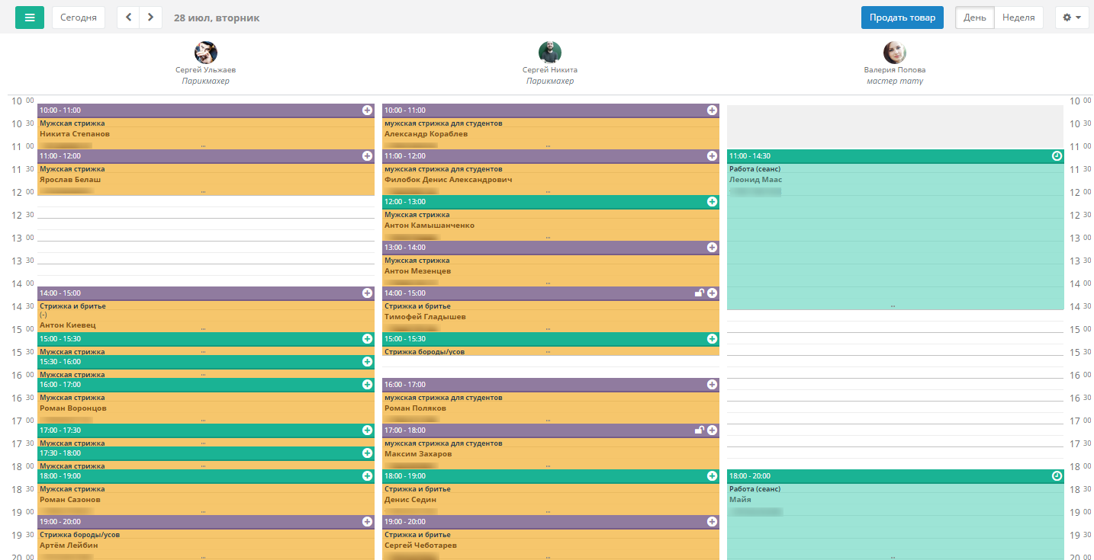Screen dimensions: 1094x560
Task: Click plus icon on Сергей Чеботарев appointment
Action: coord(712,522)
